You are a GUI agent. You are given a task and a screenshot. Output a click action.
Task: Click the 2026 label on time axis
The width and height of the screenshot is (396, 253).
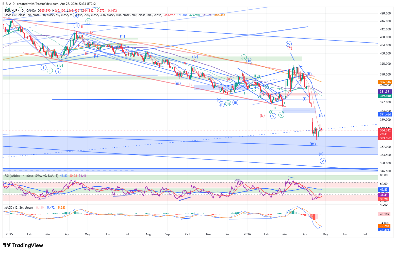[247, 234]
